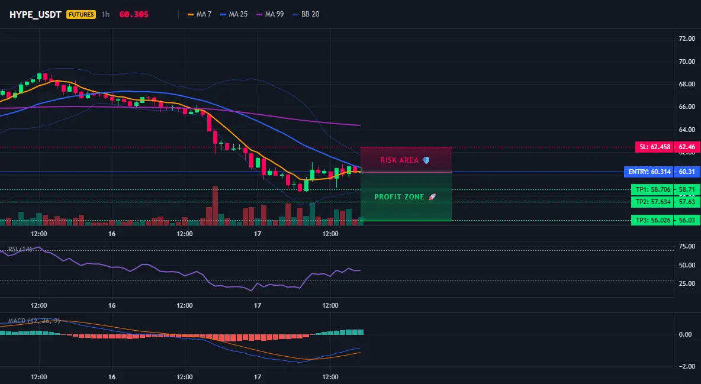Select the red SL: 62.458 stop-loss tag
701x384 pixels.
pyautogui.click(x=654, y=147)
